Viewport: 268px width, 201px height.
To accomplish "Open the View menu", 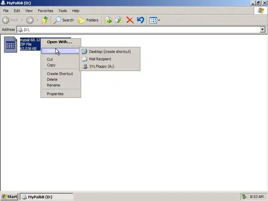I will pos(29,11).
